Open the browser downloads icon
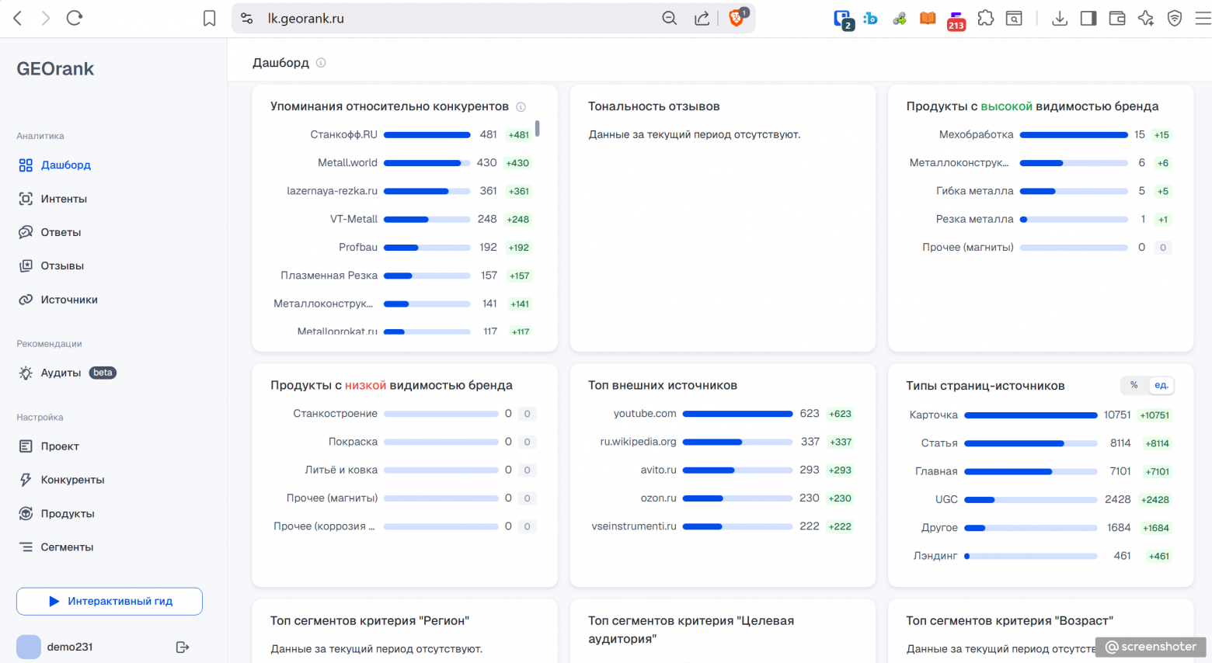Viewport: 1212px width, 663px height. click(1060, 18)
